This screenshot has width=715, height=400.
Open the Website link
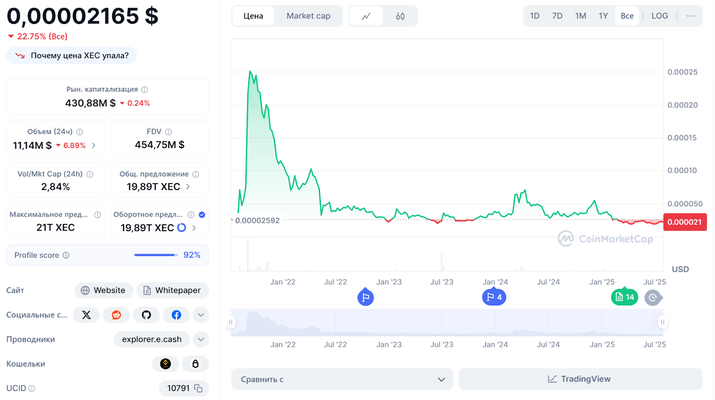point(104,290)
